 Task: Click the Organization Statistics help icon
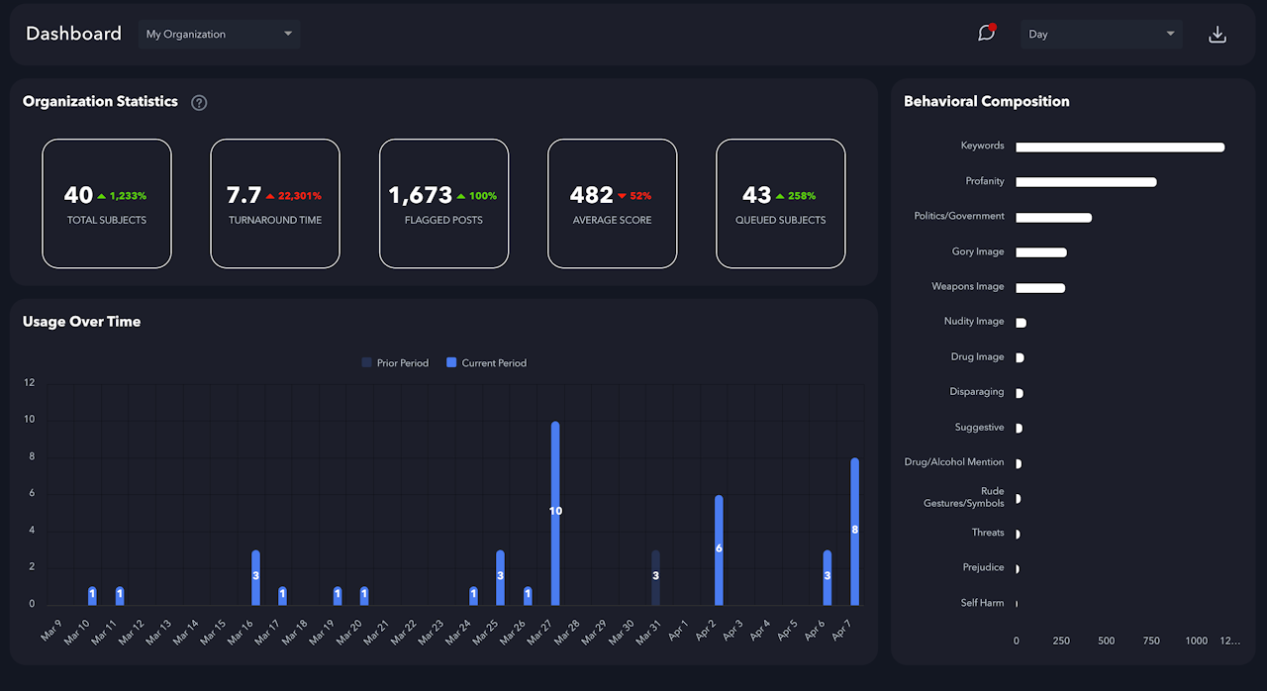click(199, 102)
